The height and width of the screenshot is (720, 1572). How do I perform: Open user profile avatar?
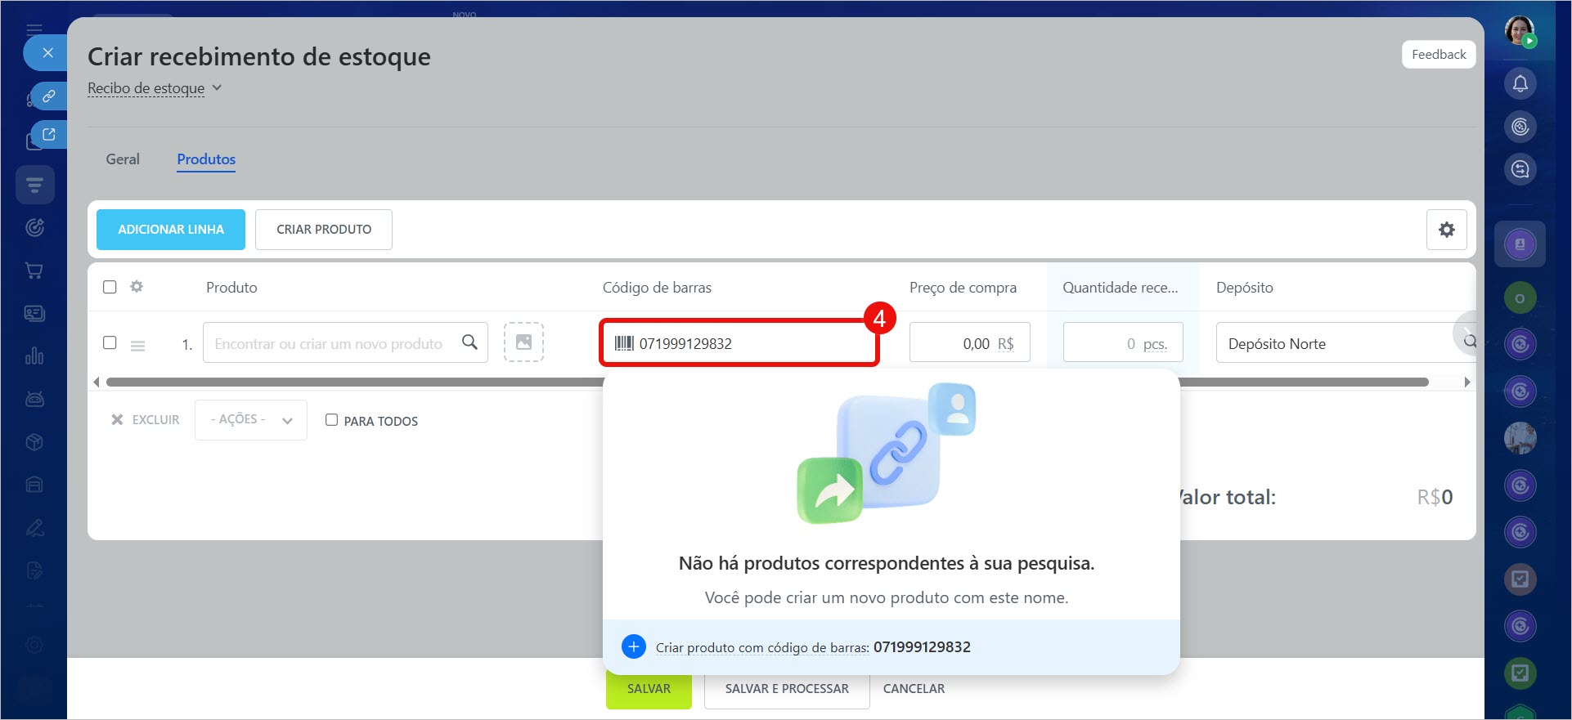pyautogui.click(x=1520, y=31)
